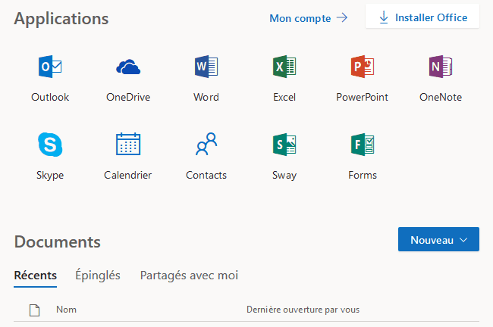Open the Calendrier calendar icon
The image size is (493, 327).
128,144
